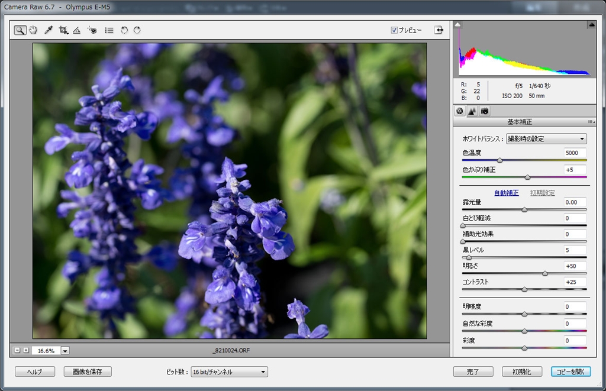Toggle full screen mode icon
This screenshot has height=391, width=606.
coord(439,30)
